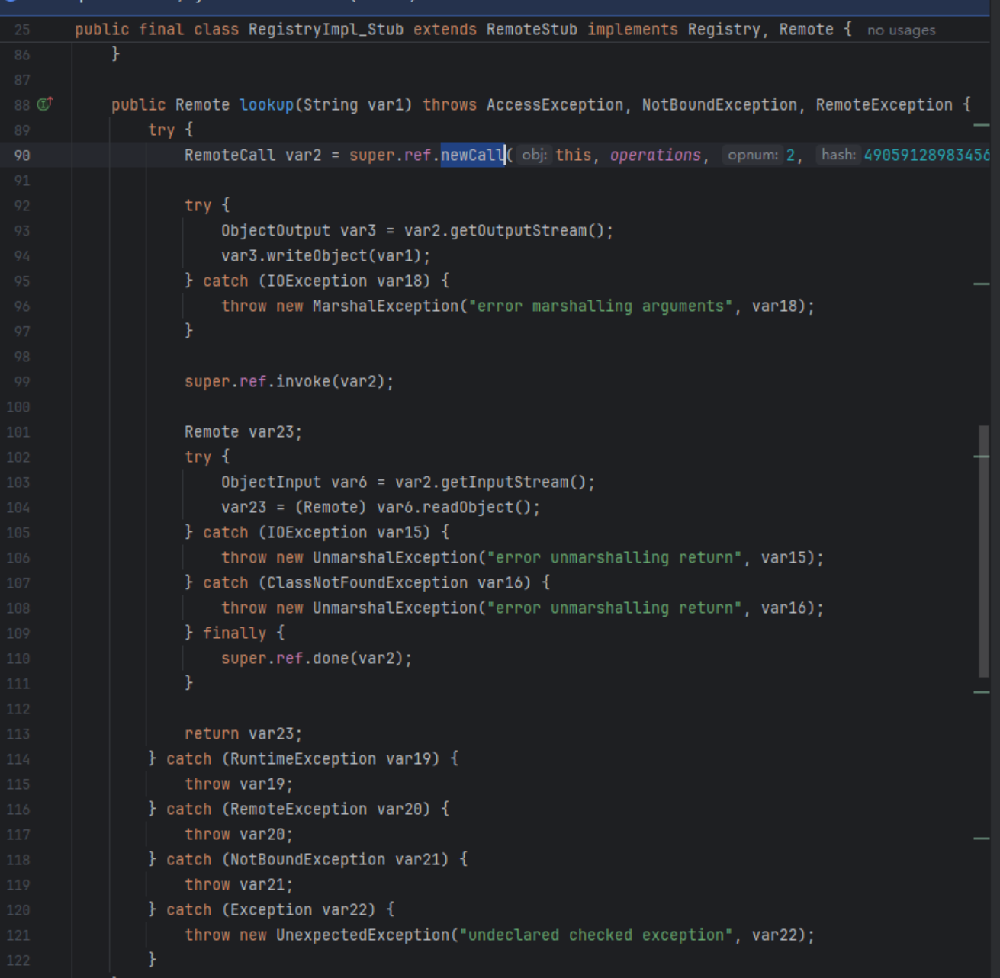Click the 'obj:' parameter hint label
The width and height of the screenshot is (1000, 978).
pyautogui.click(x=534, y=155)
